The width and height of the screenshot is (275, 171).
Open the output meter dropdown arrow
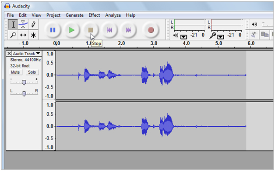pos(183,37)
